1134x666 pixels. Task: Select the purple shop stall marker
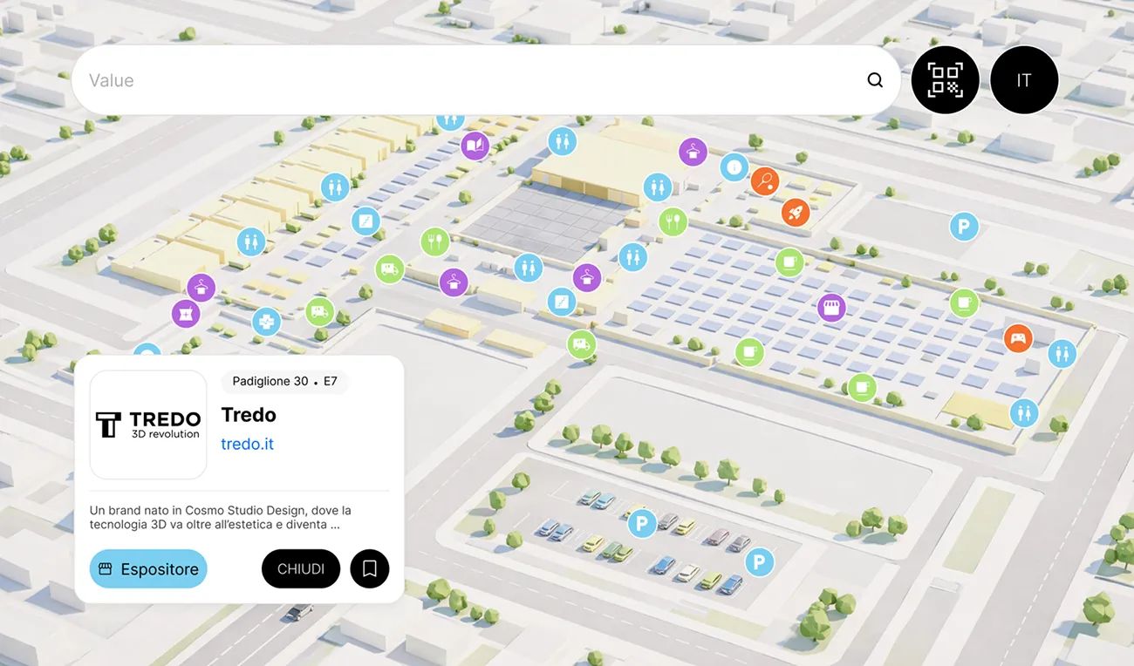coord(832,307)
